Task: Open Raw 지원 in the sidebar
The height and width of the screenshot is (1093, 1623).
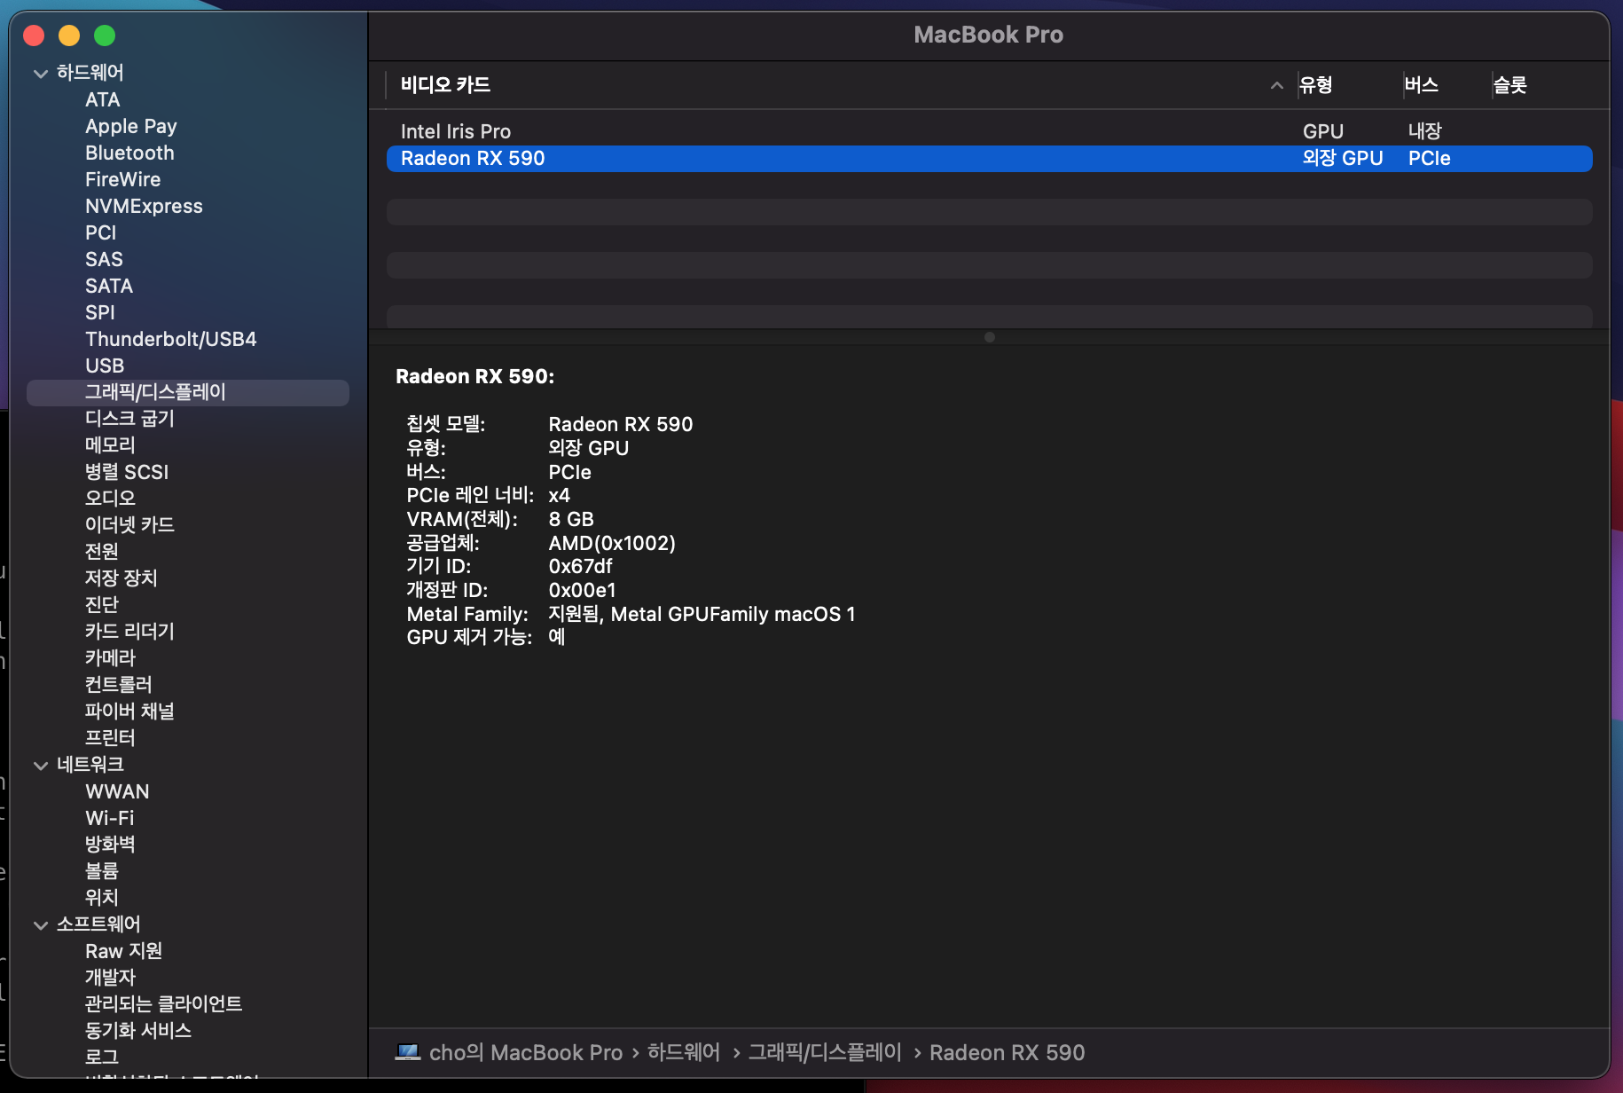Action: 124,951
